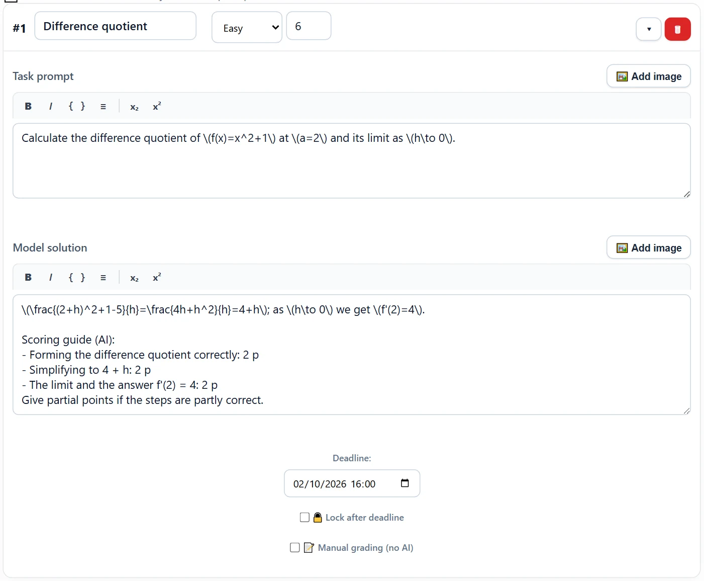704x581 pixels.
Task: Click the 'Simplifying to 4 + h: 2 p' line
Action: 86,370
